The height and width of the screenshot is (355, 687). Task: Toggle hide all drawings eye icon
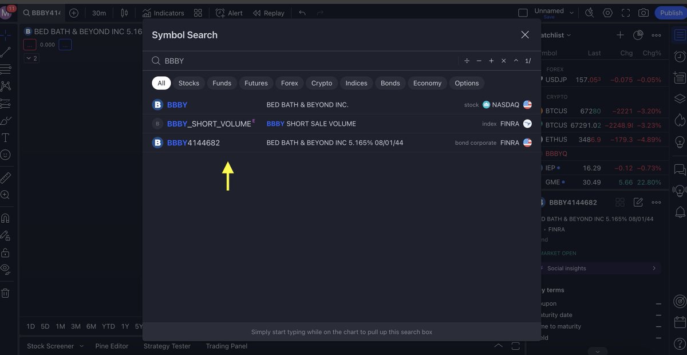(x=5, y=269)
